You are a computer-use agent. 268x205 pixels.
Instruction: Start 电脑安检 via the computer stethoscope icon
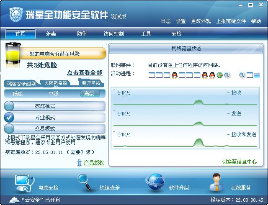(x=25, y=184)
